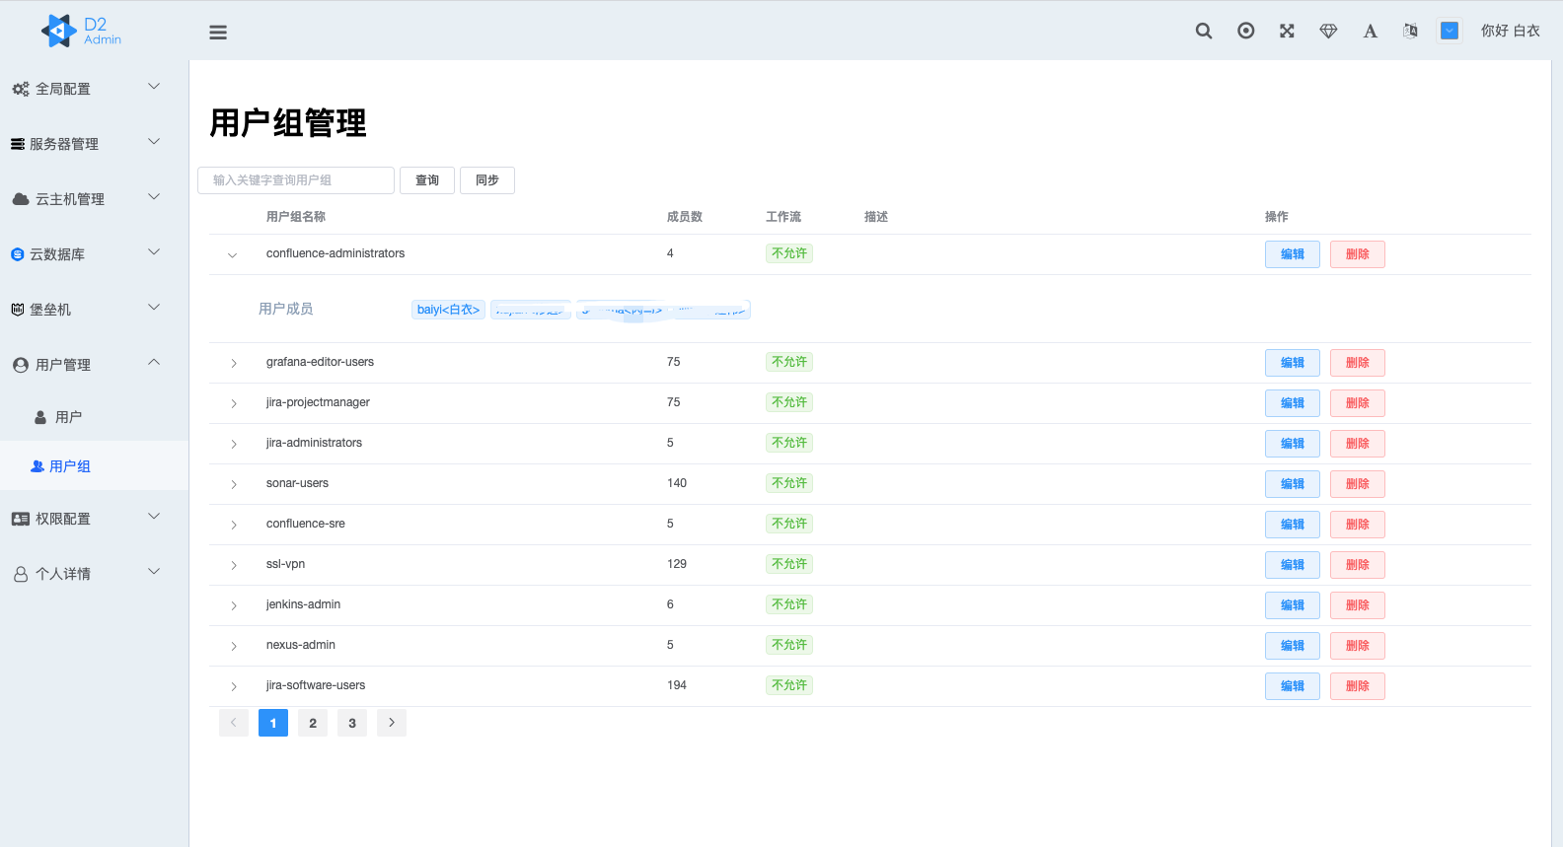
Task: Click the record circle icon in header
Action: 1246,31
